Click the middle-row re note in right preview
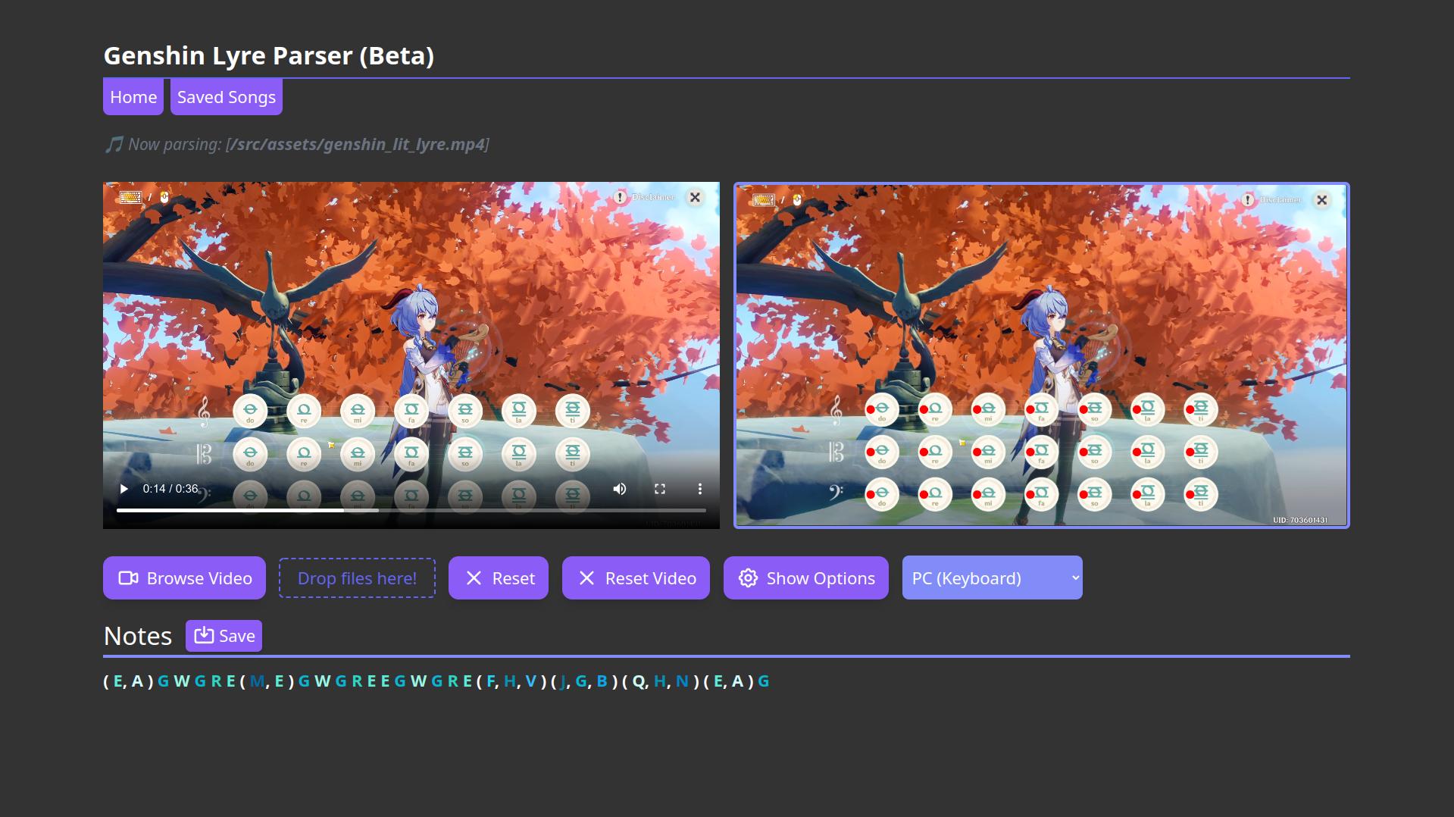Image resolution: width=1454 pixels, height=817 pixels. (x=935, y=452)
